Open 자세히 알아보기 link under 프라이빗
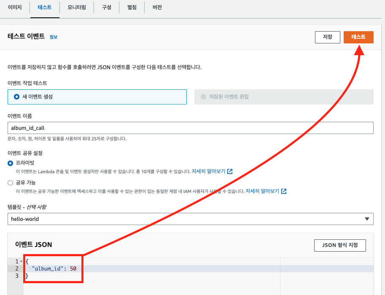Image resolution: width=385 pixels, height=295 pixels. coord(208,171)
